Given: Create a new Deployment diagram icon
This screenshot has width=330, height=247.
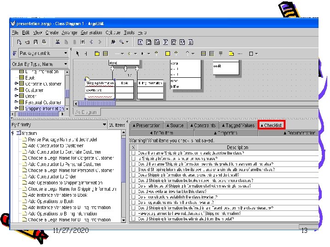Looking at the screenshot, I should (x=191, y=42).
